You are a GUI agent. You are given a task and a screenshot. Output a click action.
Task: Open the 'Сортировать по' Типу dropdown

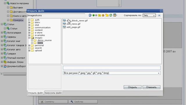pyautogui.click(x=149, y=15)
